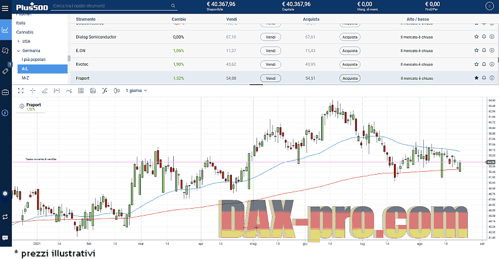
Task: Click Vendi for Fraport
Action: pyautogui.click(x=271, y=78)
